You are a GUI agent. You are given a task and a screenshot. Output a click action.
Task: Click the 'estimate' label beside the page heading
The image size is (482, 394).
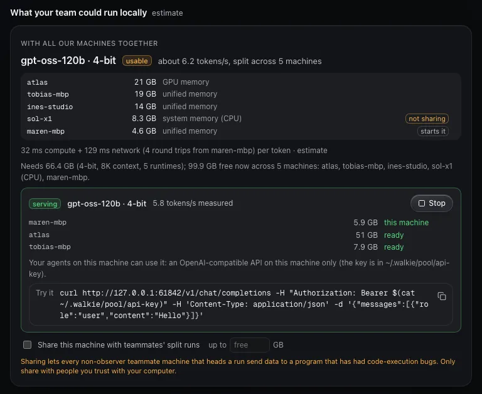pyautogui.click(x=167, y=13)
